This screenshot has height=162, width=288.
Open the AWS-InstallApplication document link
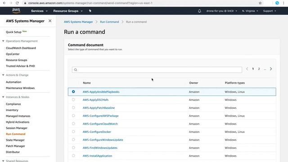97,156
